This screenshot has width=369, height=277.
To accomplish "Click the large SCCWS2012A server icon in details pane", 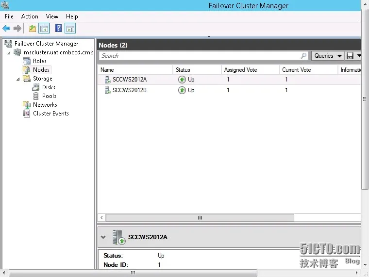I will pyautogui.click(x=119, y=237).
